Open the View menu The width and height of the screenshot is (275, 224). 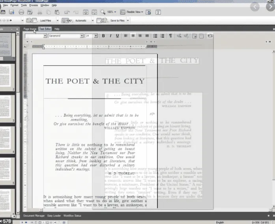coord(5,5)
